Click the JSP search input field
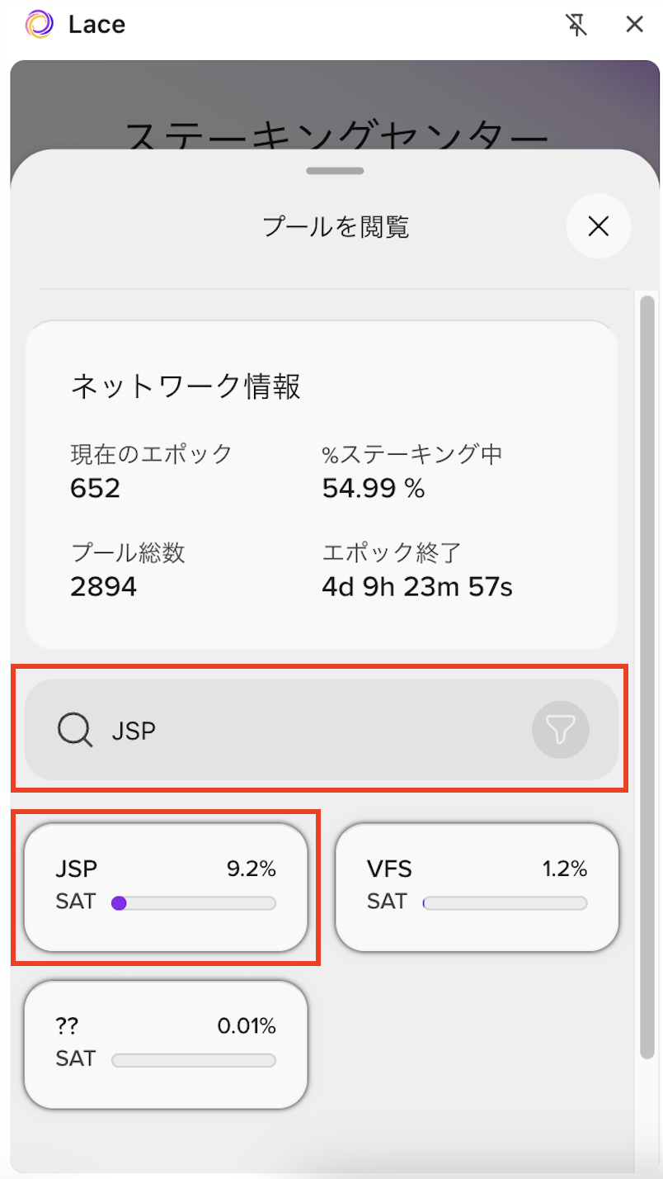Image resolution: width=663 pixels, height=1179 pixels. click(x=322, y=730)
